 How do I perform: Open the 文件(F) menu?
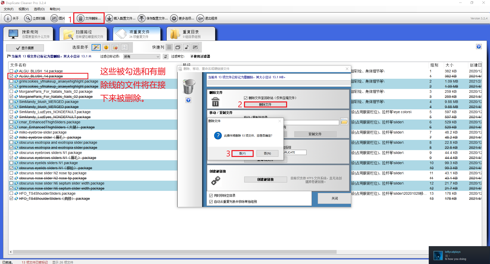point(9,9)
